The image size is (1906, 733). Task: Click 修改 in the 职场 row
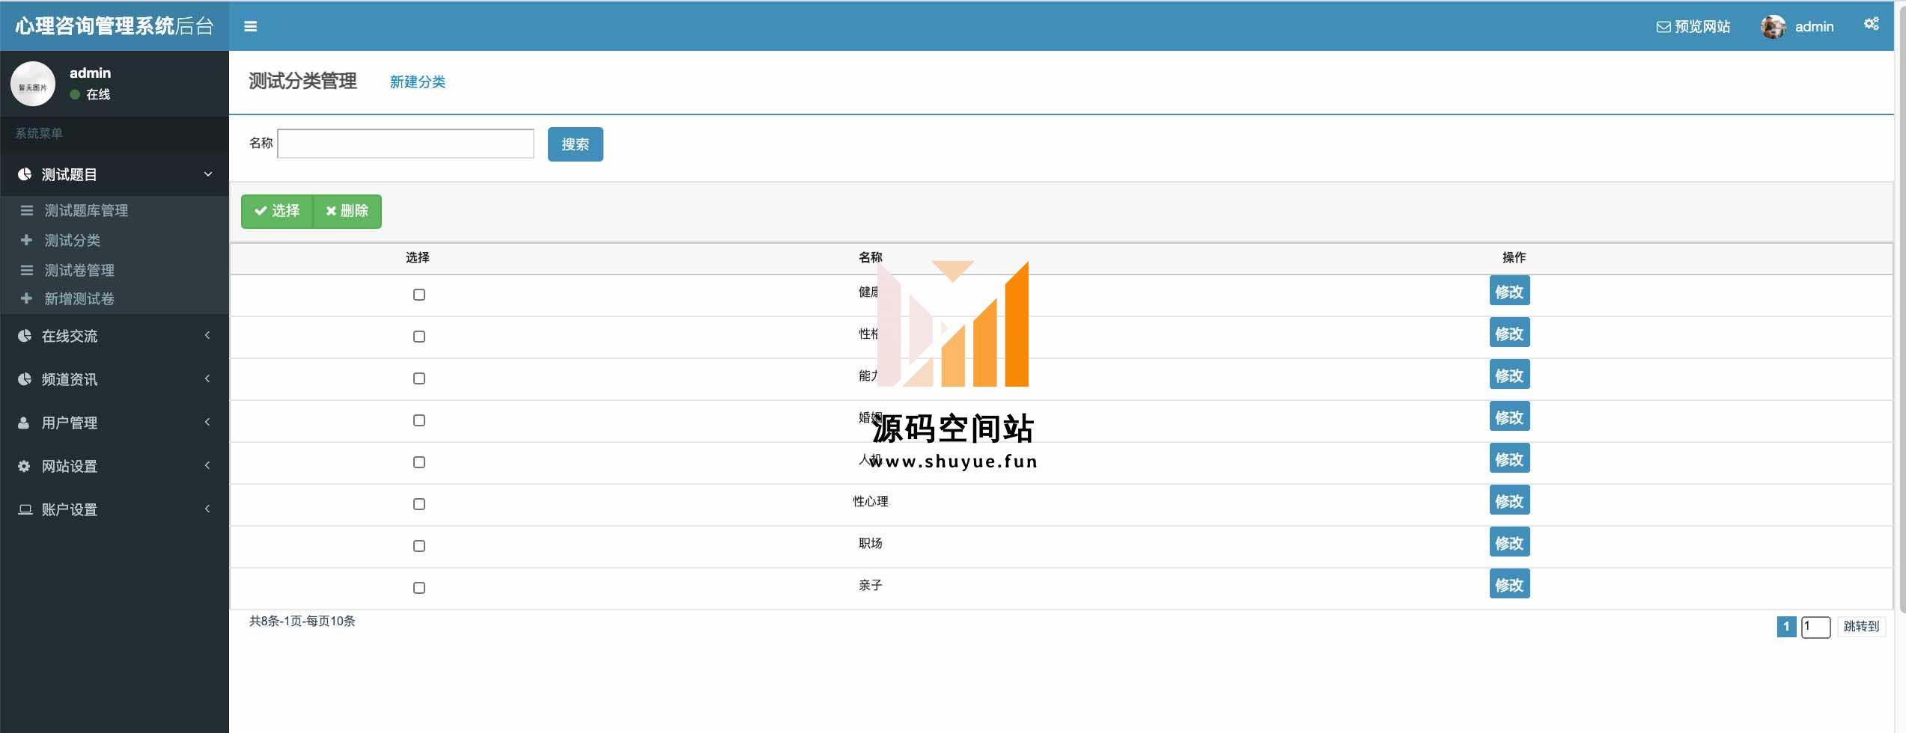click(1509, 543)
